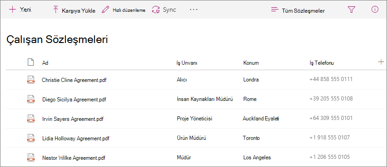Open Nestor Wilke Agreement.pdf
Viewport: 387px width, 167px height.
[73, 157]
